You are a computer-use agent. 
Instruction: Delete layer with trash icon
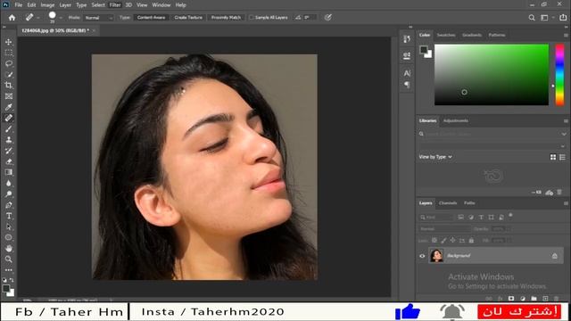pyautogui.click(x=556, y=299)
